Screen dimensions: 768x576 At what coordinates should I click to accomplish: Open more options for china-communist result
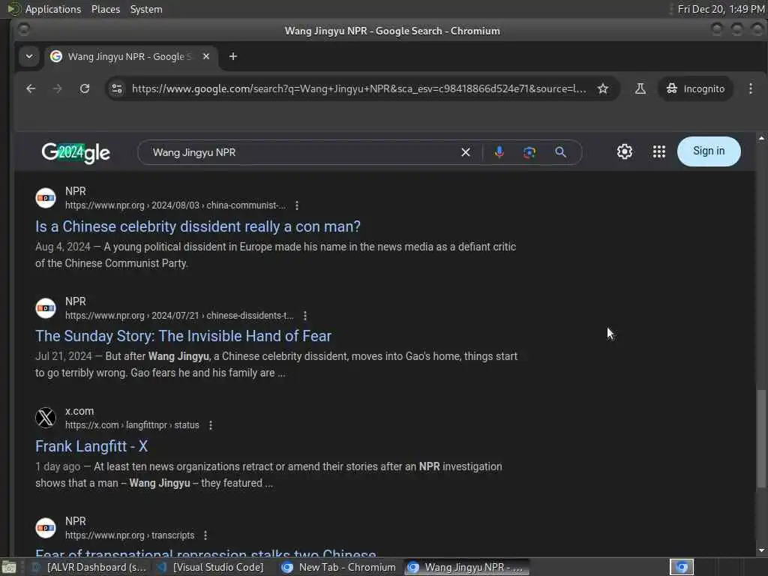pos(297,205)
